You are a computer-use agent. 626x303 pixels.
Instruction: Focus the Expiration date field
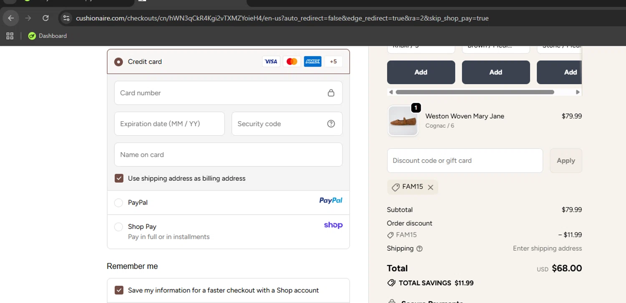click(169, 124)
